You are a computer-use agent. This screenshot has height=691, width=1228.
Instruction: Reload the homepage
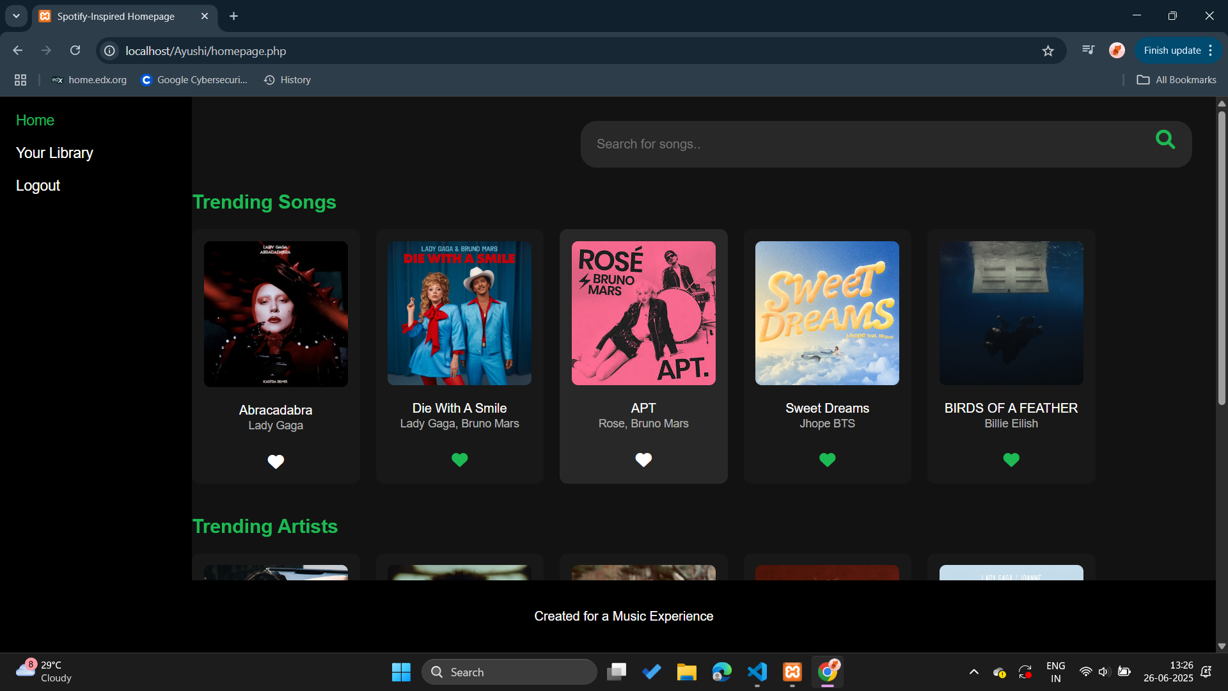[75, 51]
